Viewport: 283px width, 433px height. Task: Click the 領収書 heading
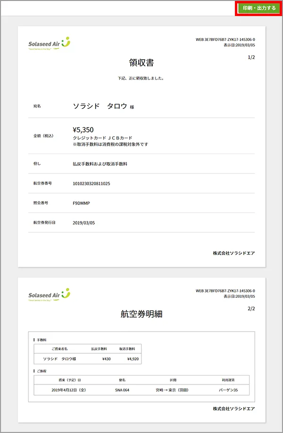tap(141, 63)
